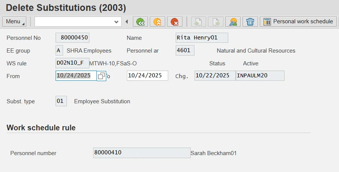Click substitute Personnel number 80000410 field

point(142,153)
